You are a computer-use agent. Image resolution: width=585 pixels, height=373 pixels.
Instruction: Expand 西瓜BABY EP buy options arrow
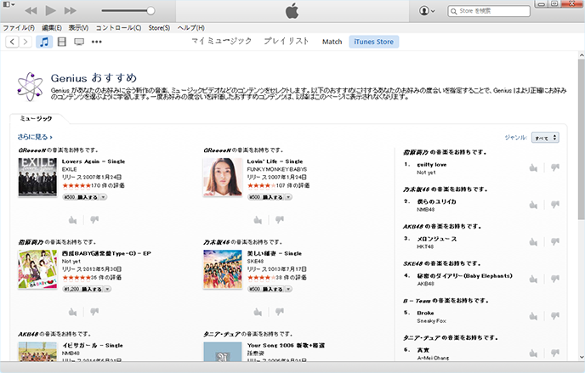click(107, 289)
